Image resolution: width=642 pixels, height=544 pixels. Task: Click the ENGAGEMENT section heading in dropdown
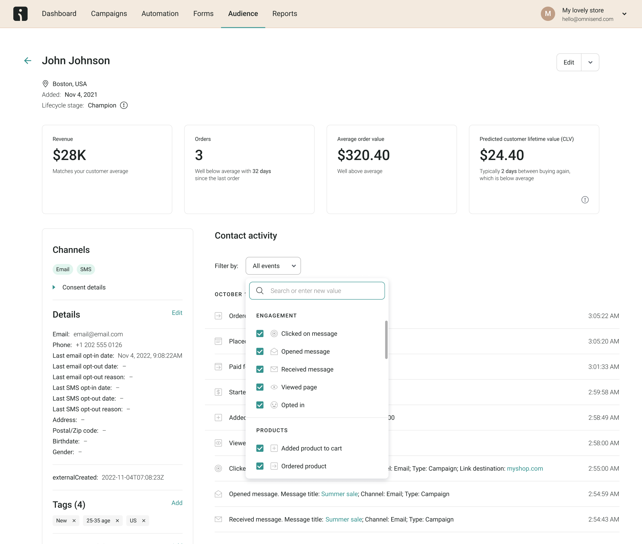276,316
